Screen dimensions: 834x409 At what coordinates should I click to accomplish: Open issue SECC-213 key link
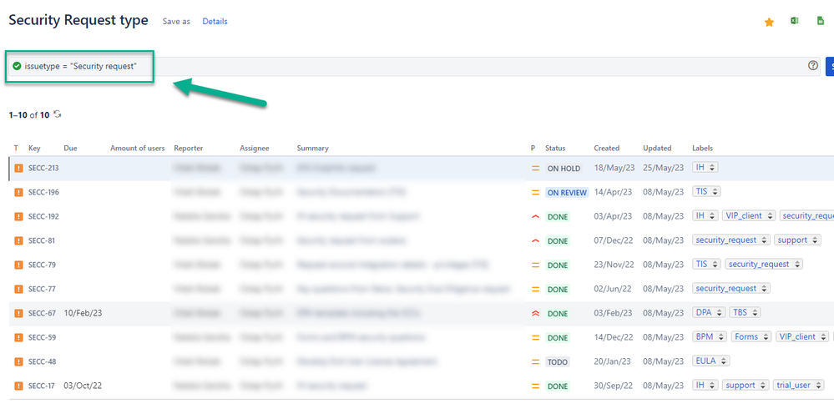tap(43, 168)
